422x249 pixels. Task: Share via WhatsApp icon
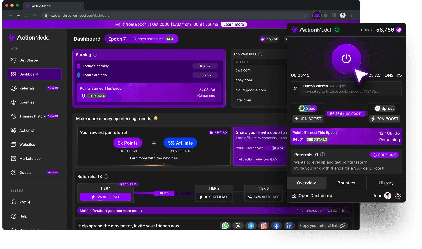[x=225, y=226]
